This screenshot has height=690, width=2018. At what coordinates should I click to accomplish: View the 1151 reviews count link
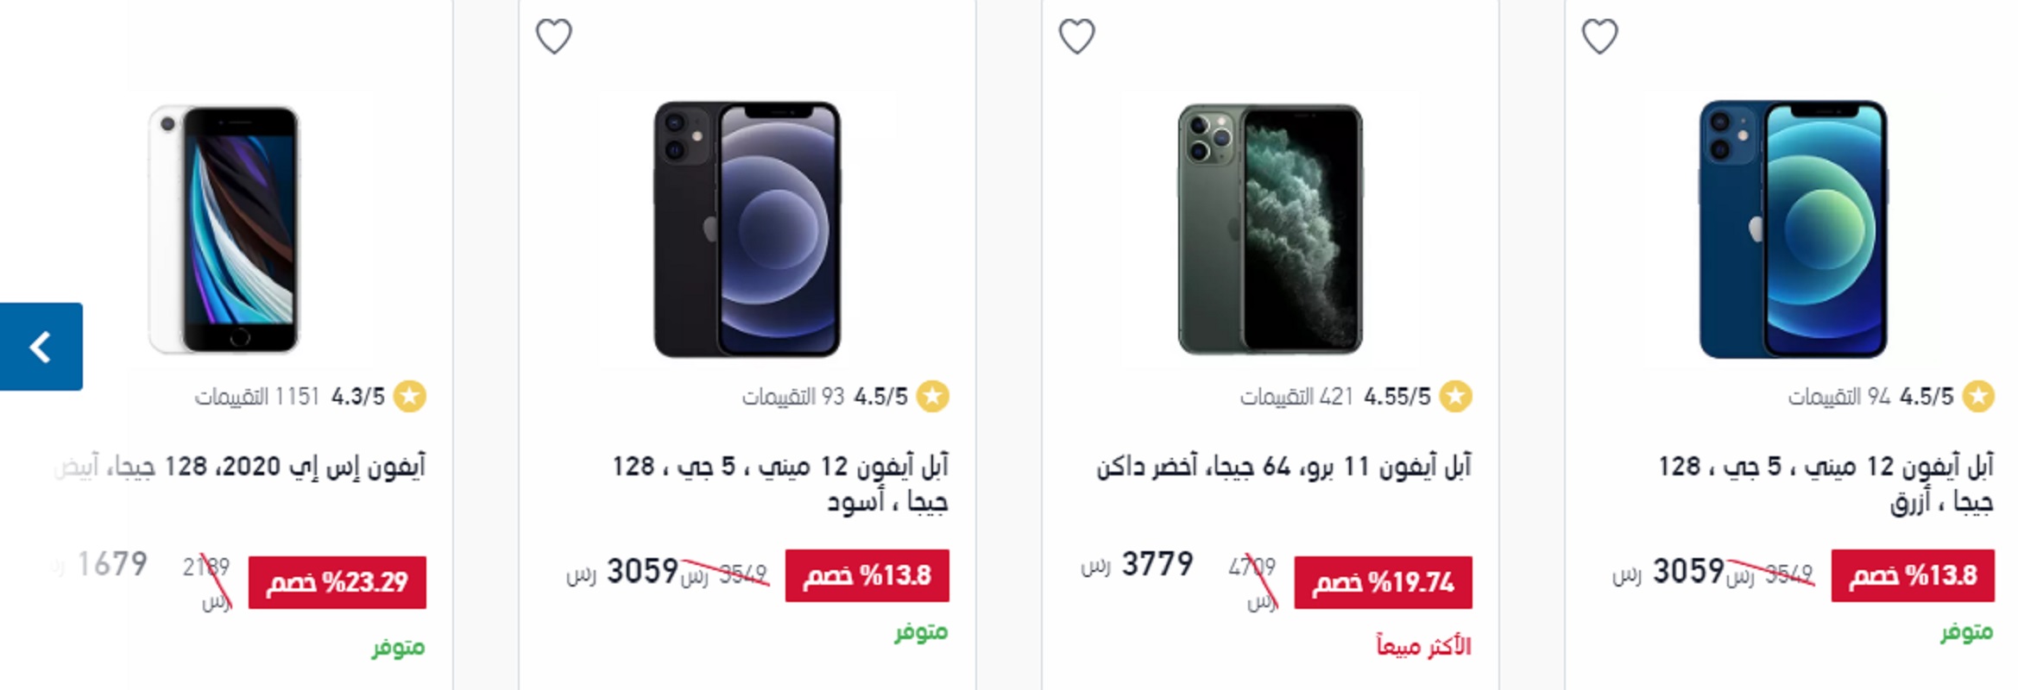[256, 397]
